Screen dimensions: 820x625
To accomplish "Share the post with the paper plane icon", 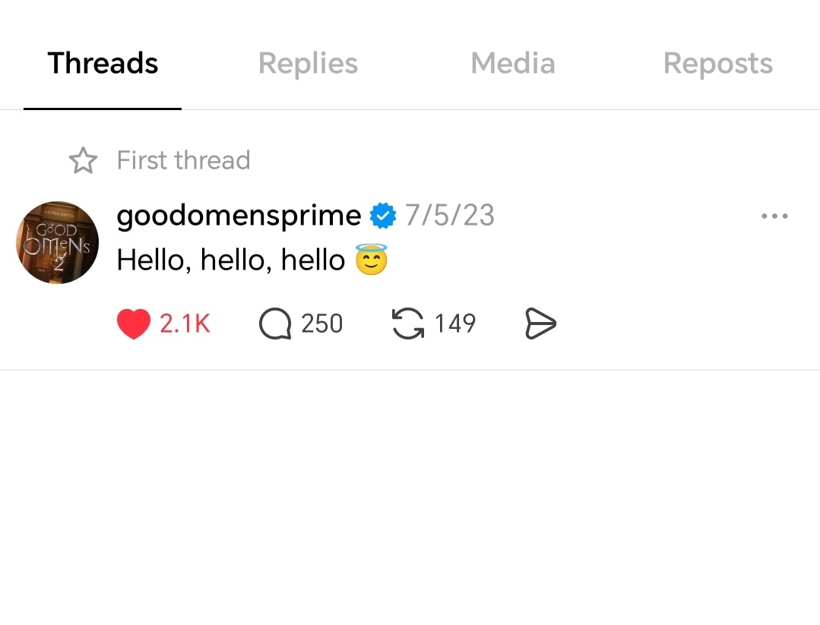I will (540, 324).
